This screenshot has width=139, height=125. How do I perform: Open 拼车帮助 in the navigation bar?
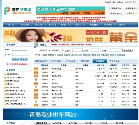point(108,25)
